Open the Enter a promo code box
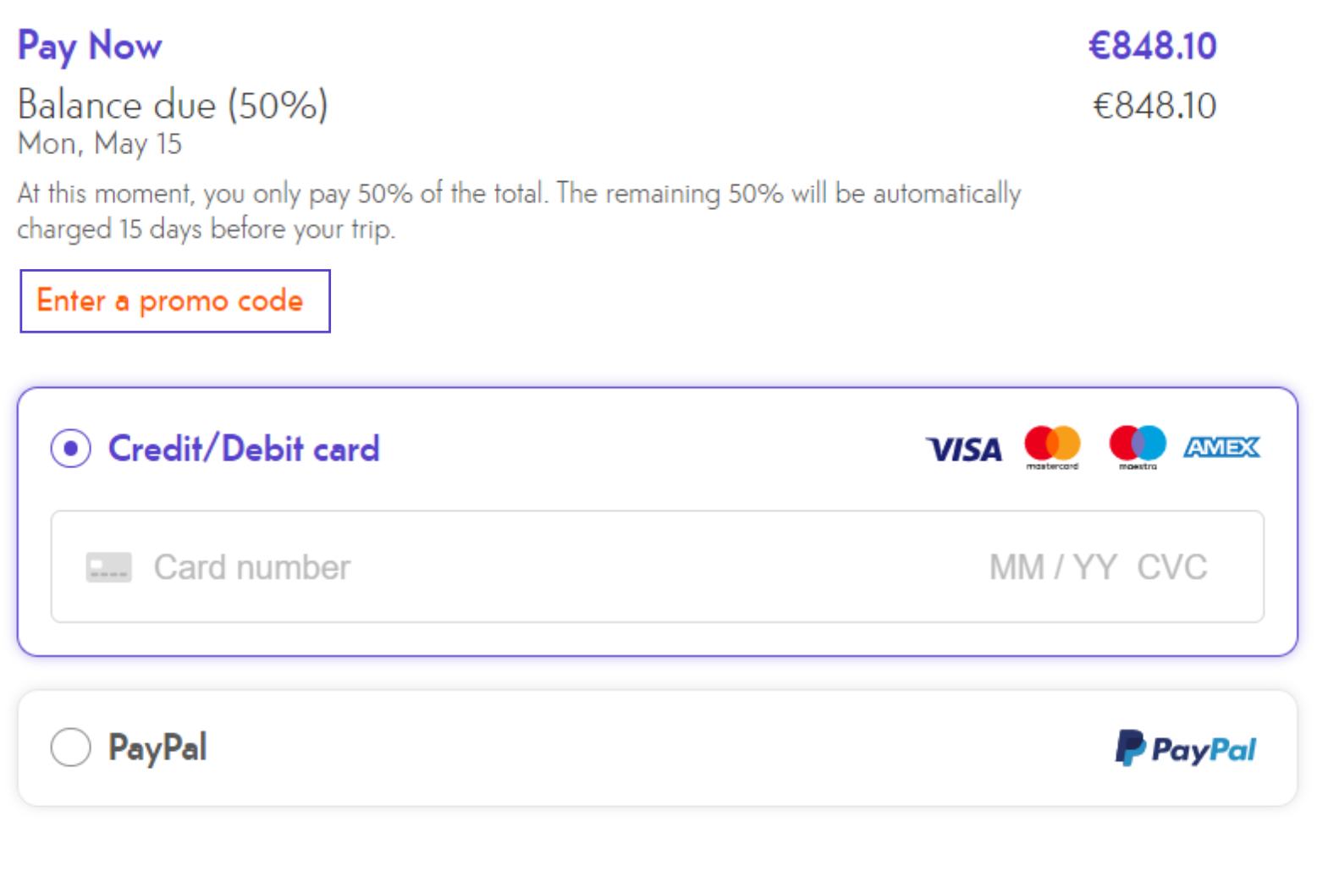This screenshot has width=1317, height=877. (175, 301)
